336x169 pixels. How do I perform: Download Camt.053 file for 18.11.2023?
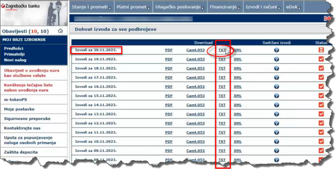pyautogui.click(x=196, y=68)
